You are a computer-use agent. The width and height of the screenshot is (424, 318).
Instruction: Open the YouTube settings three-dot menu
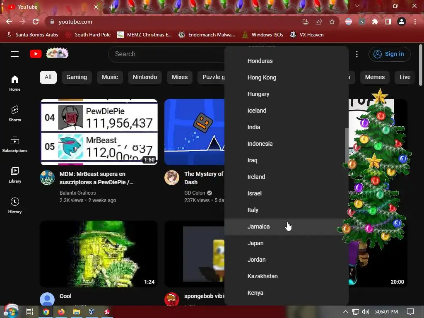click(357, 54)
